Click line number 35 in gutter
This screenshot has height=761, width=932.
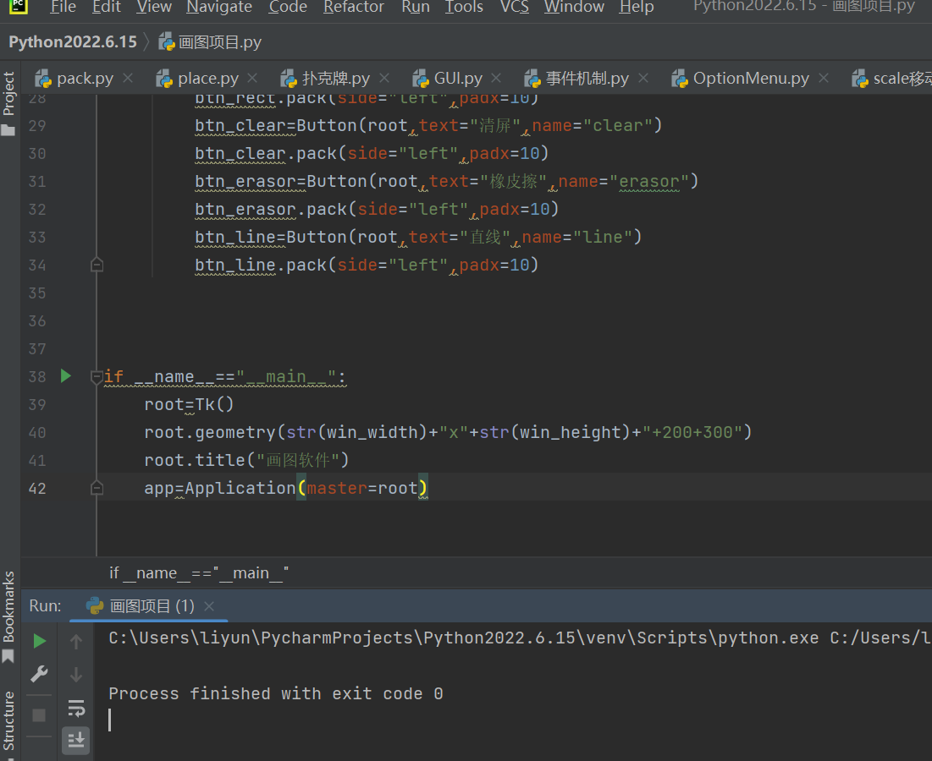(37, 293)
